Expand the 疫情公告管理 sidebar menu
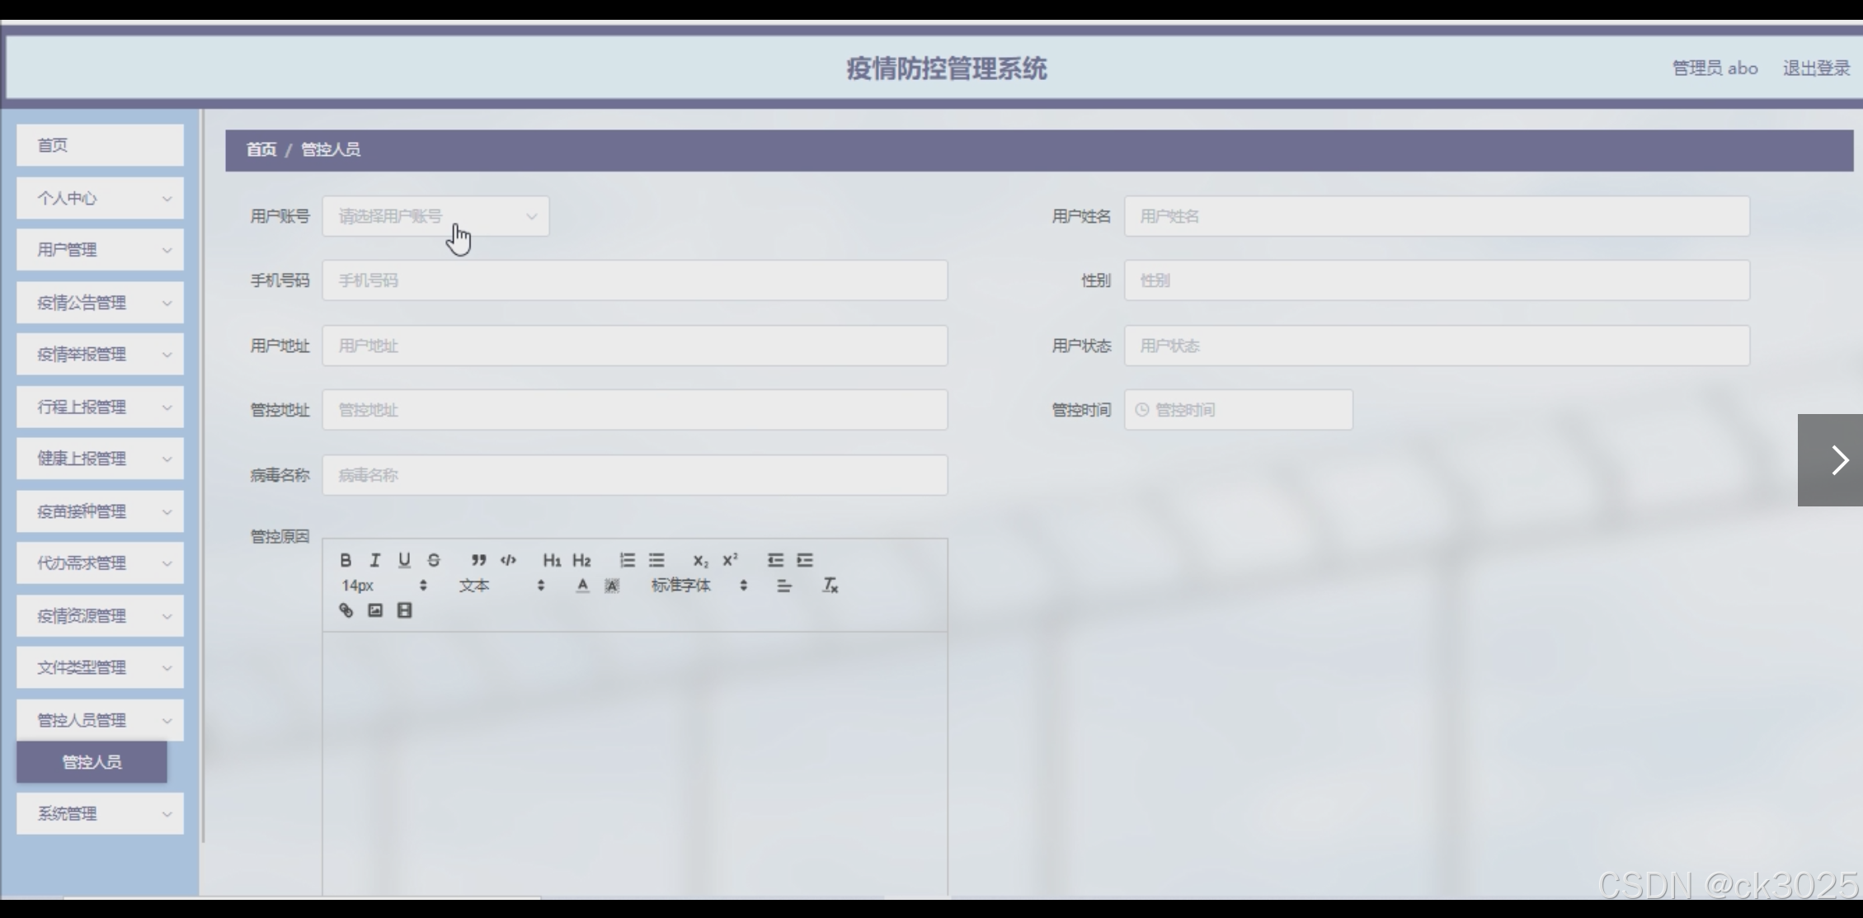This screenshot has height=918, width=1863. pos(100,303)
